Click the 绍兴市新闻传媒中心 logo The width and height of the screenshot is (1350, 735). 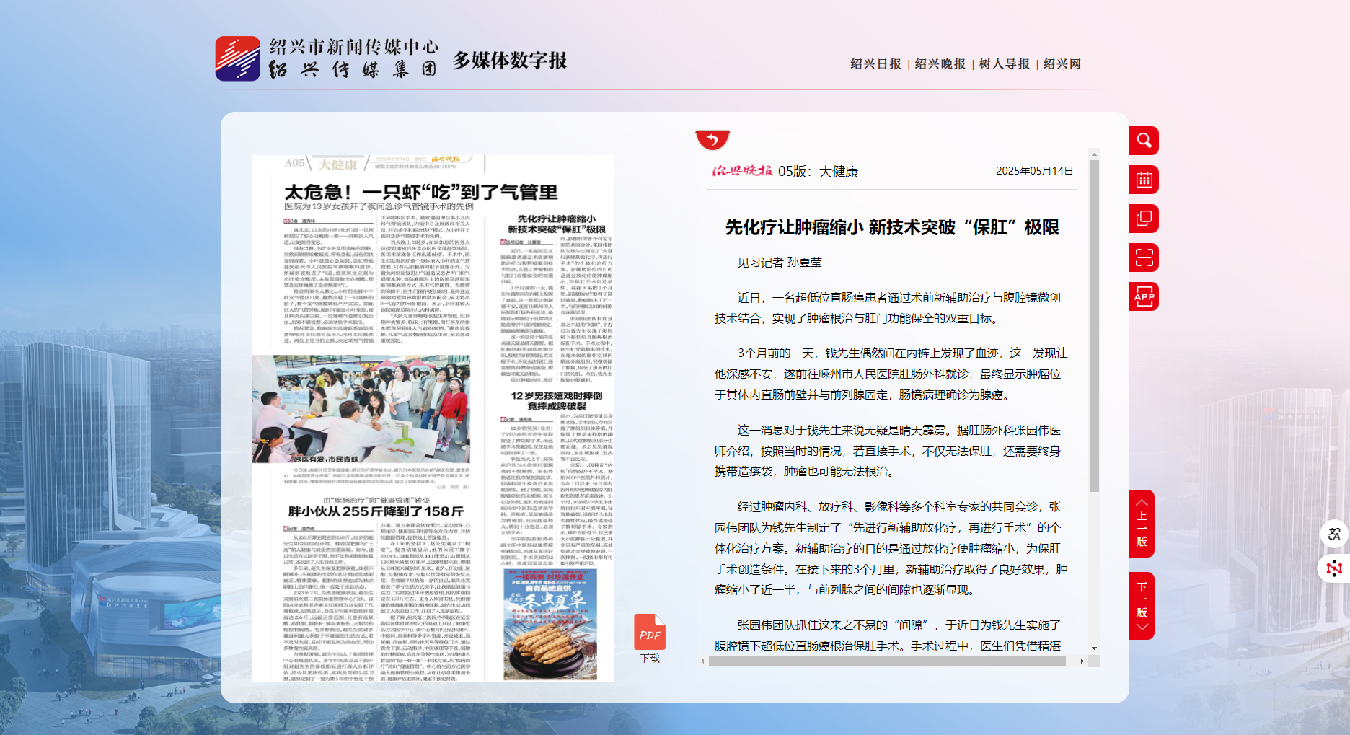pyautogui.click(x=327, y=58)
